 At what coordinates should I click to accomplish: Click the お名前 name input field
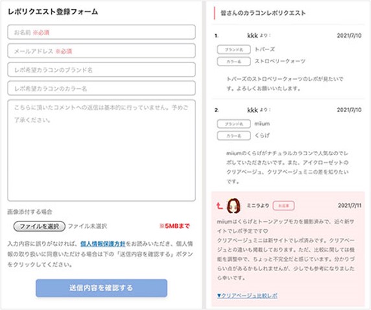[101, 32]
